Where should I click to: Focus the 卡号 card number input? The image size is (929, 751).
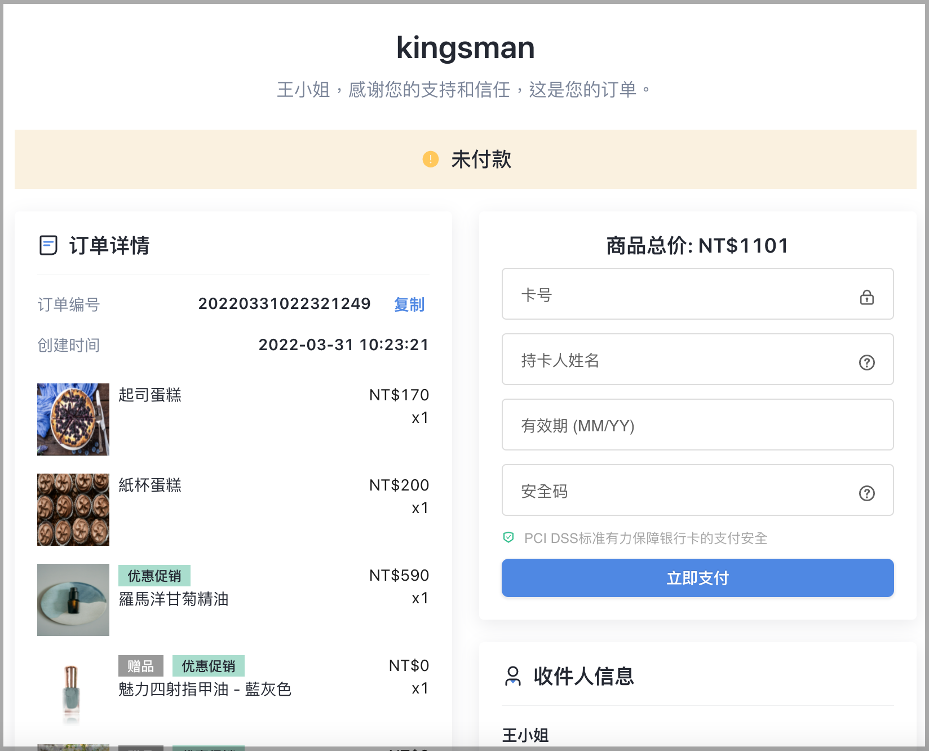[697, 294]
